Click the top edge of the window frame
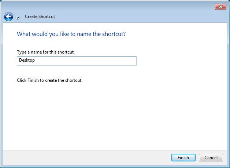Viewport: 230px width, 168px height. click(x=110, y=1)
